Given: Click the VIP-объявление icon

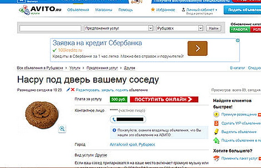Looking at the screenshot, I should click(216, 123).
